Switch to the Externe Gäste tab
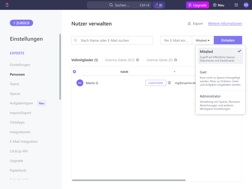The height and width of the screenshot is (189, 252). pos(120,60)
